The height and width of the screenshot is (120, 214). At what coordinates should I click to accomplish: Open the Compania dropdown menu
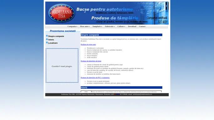pos(72,26)
